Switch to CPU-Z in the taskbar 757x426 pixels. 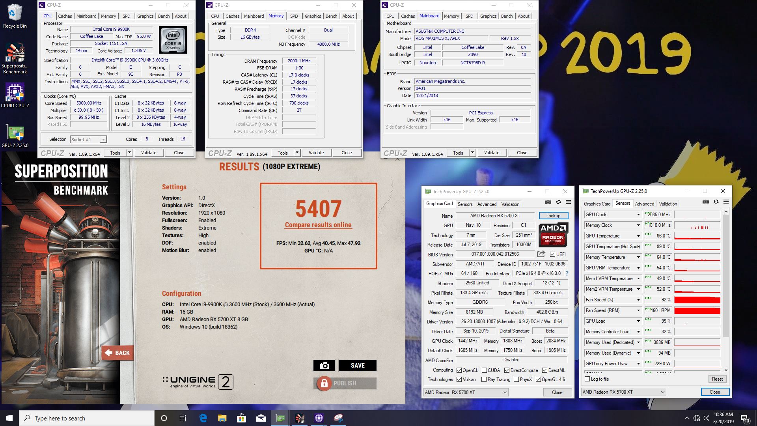tap(319, 418)
